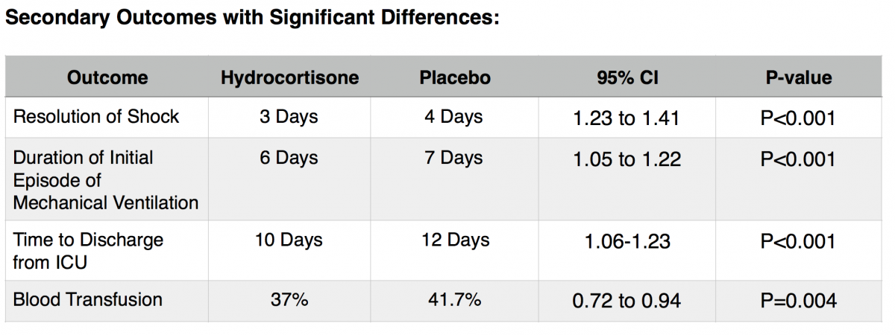Select the Placebo column header
895x335 pixels.
pos(455,77)
